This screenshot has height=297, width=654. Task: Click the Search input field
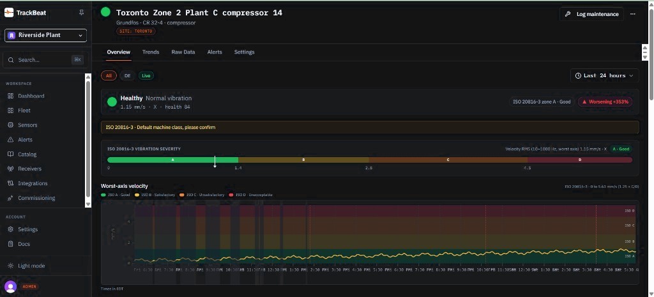[x=45, y=60]
